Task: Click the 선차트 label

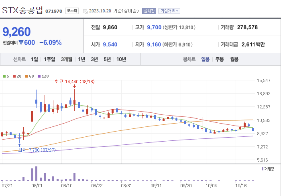Action: pyautogui.click(x=20, y=59)
